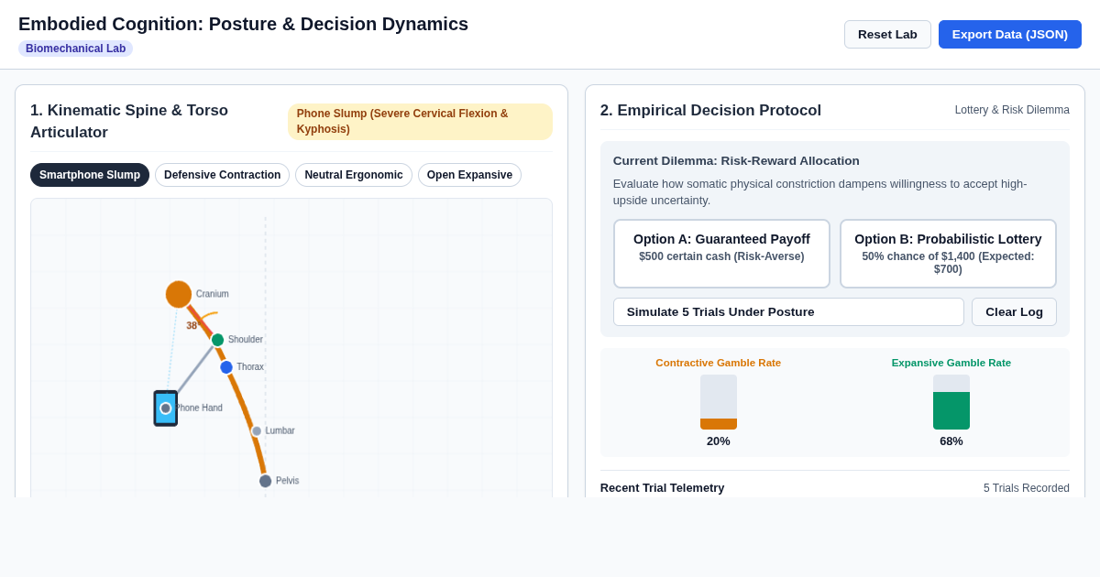The width and height of the screenshot is (1100, 577).
Task: Click the 68% expansive rate value
Action: coord(951,441)
